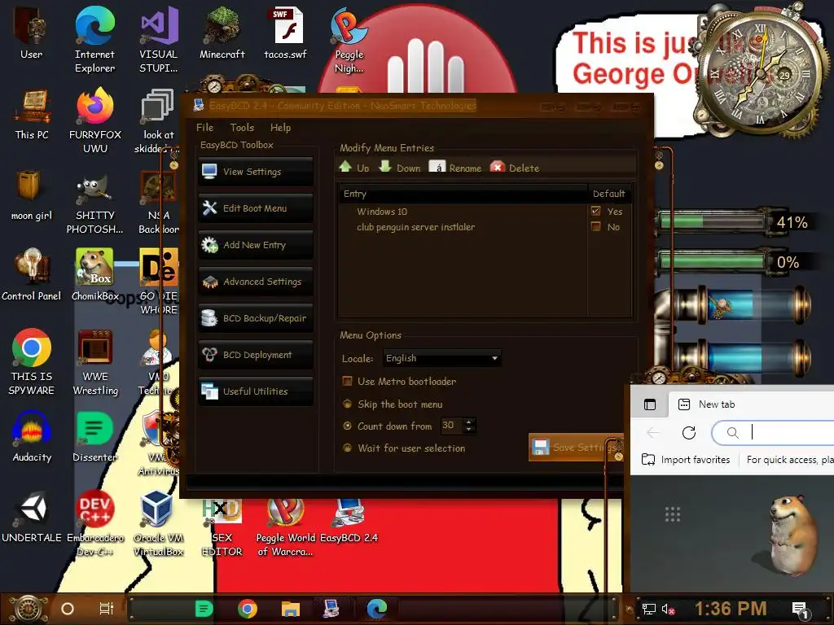Open the THIS IS SPYWARE Chrome icon
The image size is (834, 625).
pos(32,362)
